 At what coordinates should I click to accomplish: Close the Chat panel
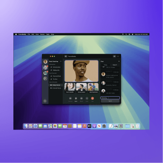click(119, 61)
